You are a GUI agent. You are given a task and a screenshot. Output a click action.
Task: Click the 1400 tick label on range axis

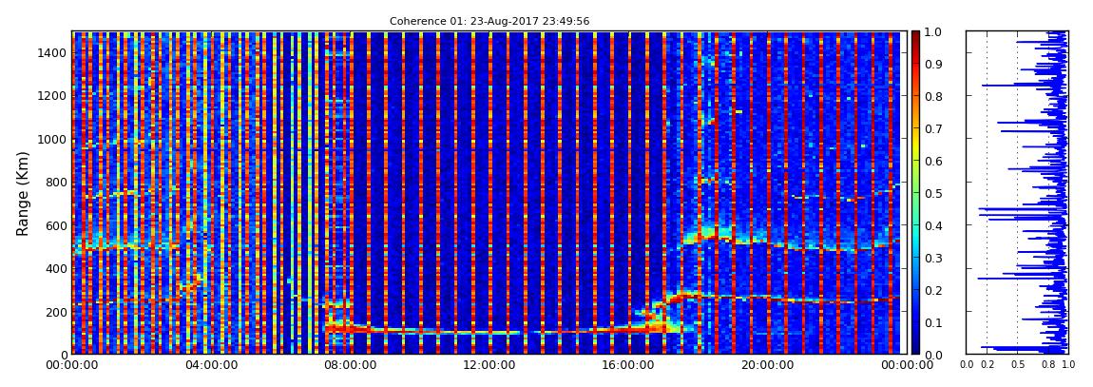pyautogui.click(x=52, y=53)
